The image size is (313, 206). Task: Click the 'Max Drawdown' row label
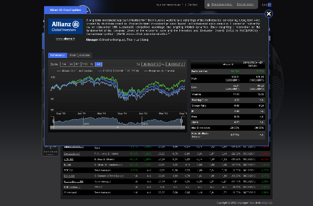[201, 128]
